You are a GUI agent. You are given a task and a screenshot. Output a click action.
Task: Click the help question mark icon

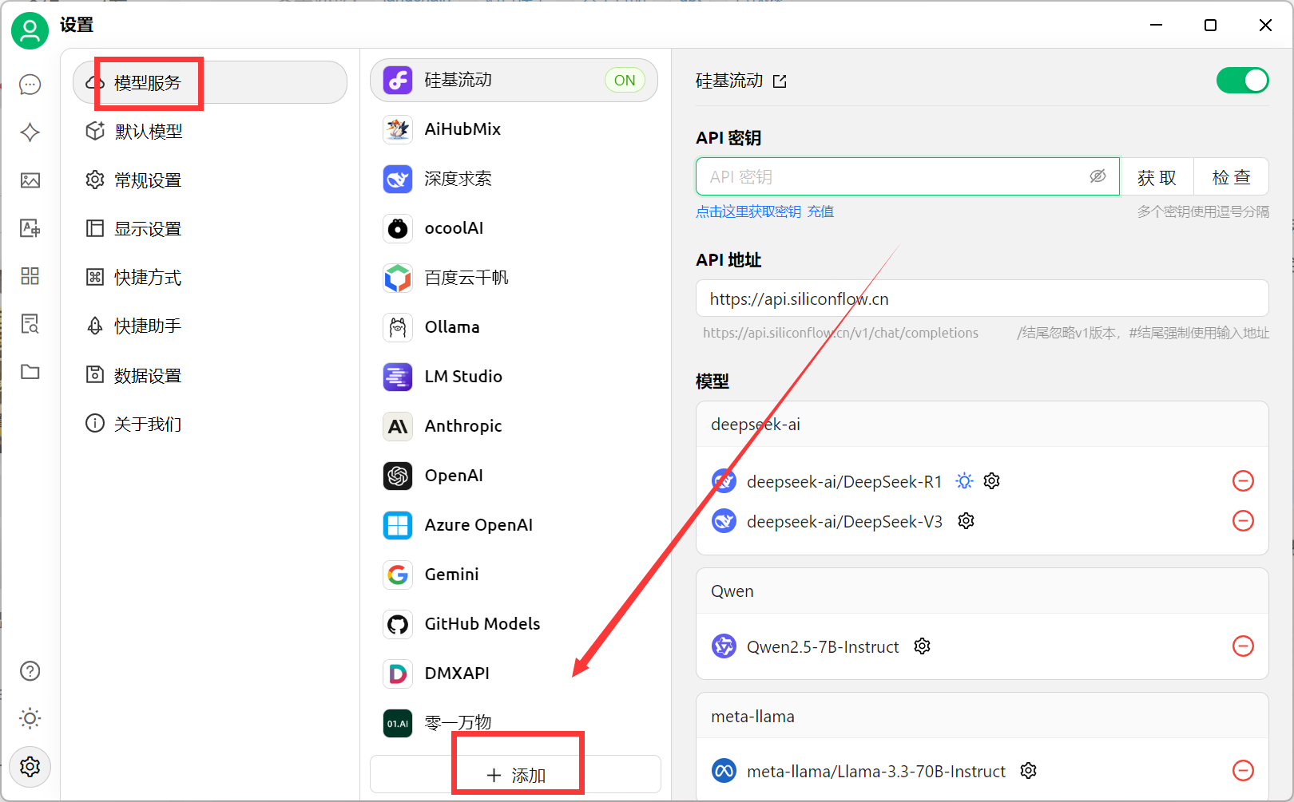30,671
